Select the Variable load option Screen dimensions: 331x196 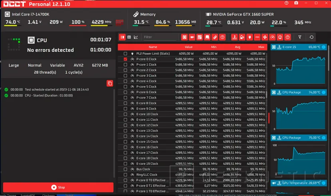[57, 65]
